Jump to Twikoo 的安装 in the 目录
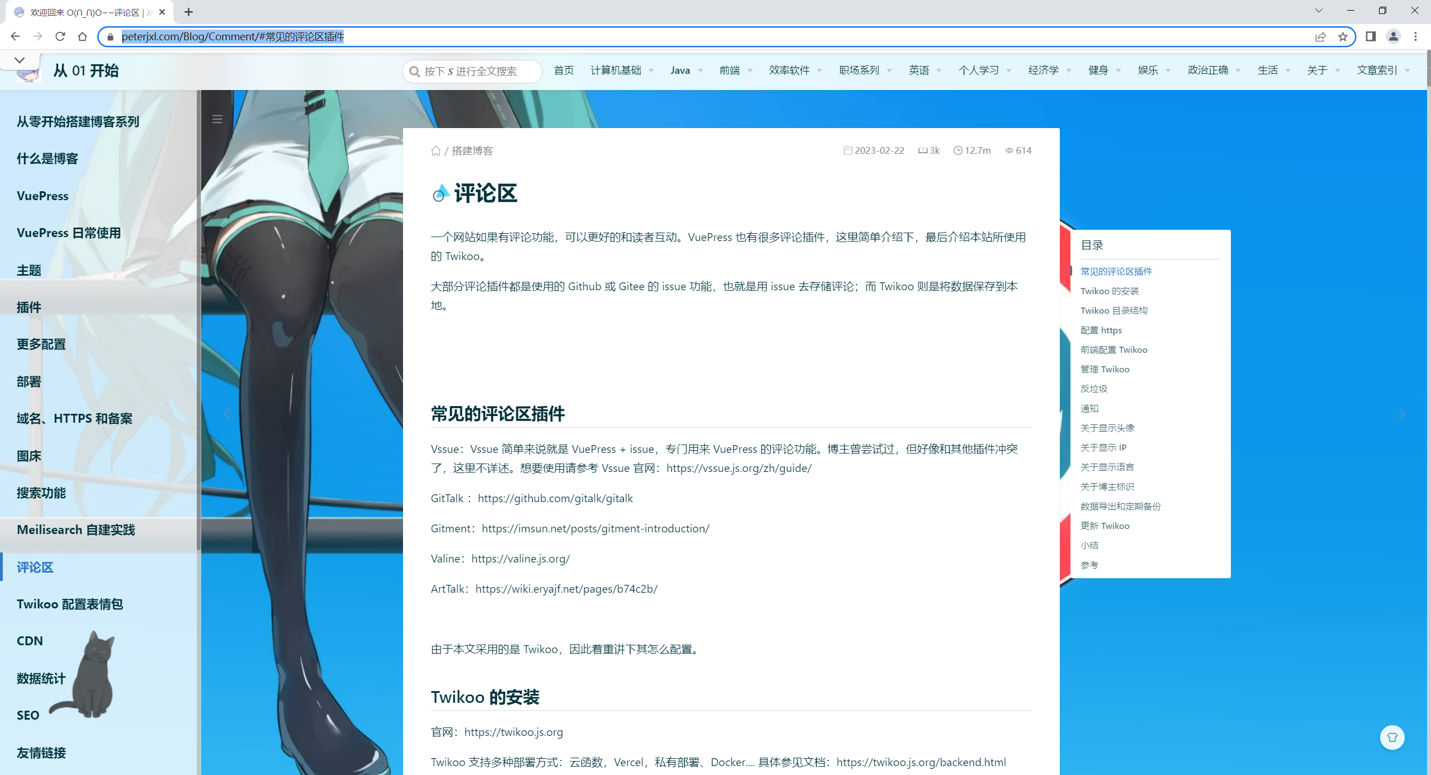The image size is (1431, 775). tap(1110, 291)
